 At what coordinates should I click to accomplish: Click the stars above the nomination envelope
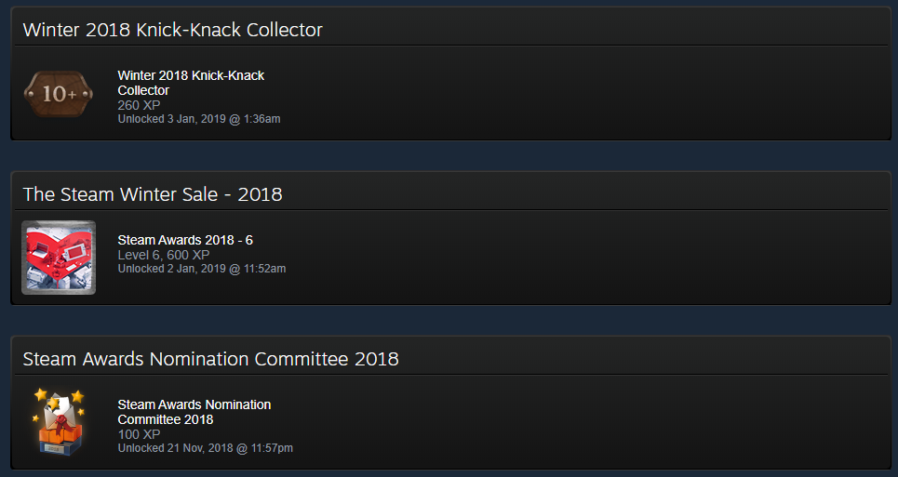coord(59,401)
